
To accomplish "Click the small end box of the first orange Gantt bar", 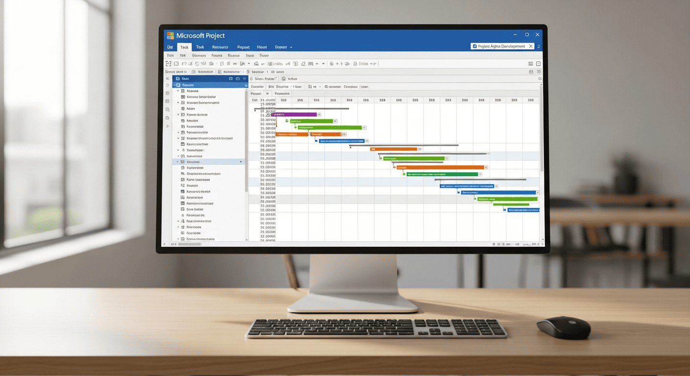I will [345, 134].
